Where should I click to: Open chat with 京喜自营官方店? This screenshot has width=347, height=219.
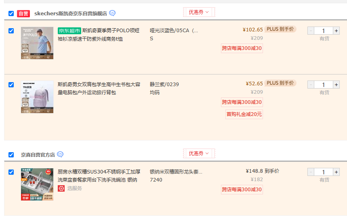(60, 154)
